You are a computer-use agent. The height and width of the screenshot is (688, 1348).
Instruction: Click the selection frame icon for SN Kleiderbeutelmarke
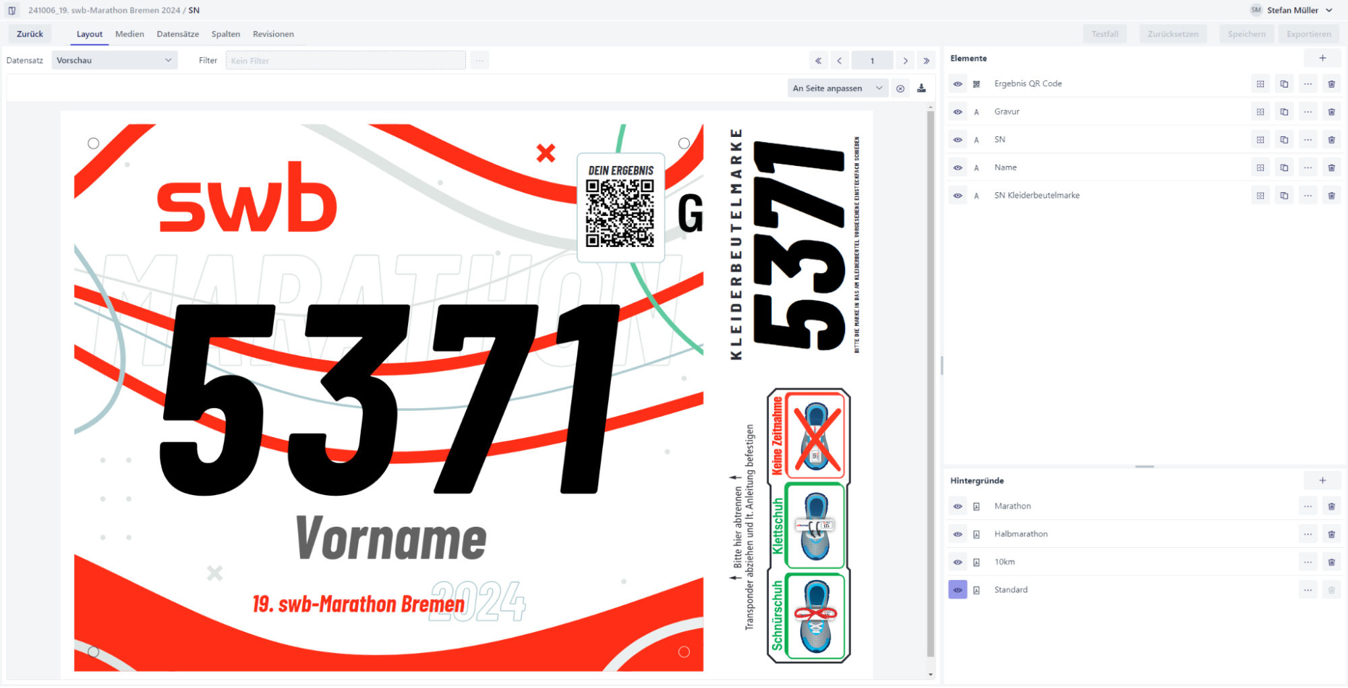pyautogui.click(x=1260, y=196)
